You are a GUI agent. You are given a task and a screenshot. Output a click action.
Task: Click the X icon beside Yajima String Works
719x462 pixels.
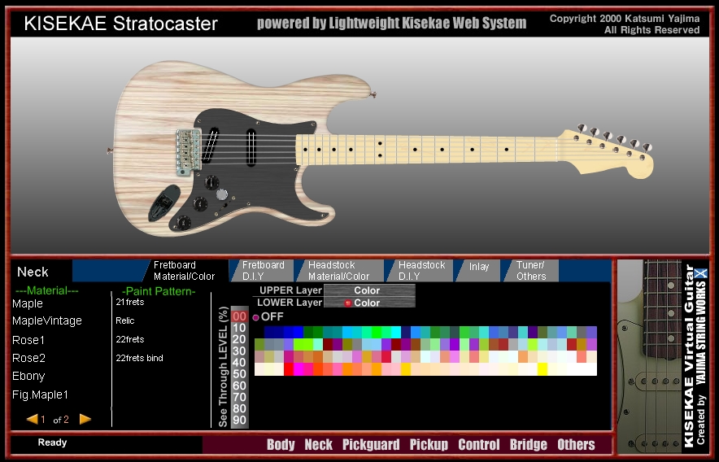[x=703, y=276]
